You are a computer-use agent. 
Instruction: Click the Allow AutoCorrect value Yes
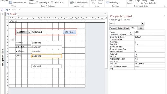tap(150, 59)
